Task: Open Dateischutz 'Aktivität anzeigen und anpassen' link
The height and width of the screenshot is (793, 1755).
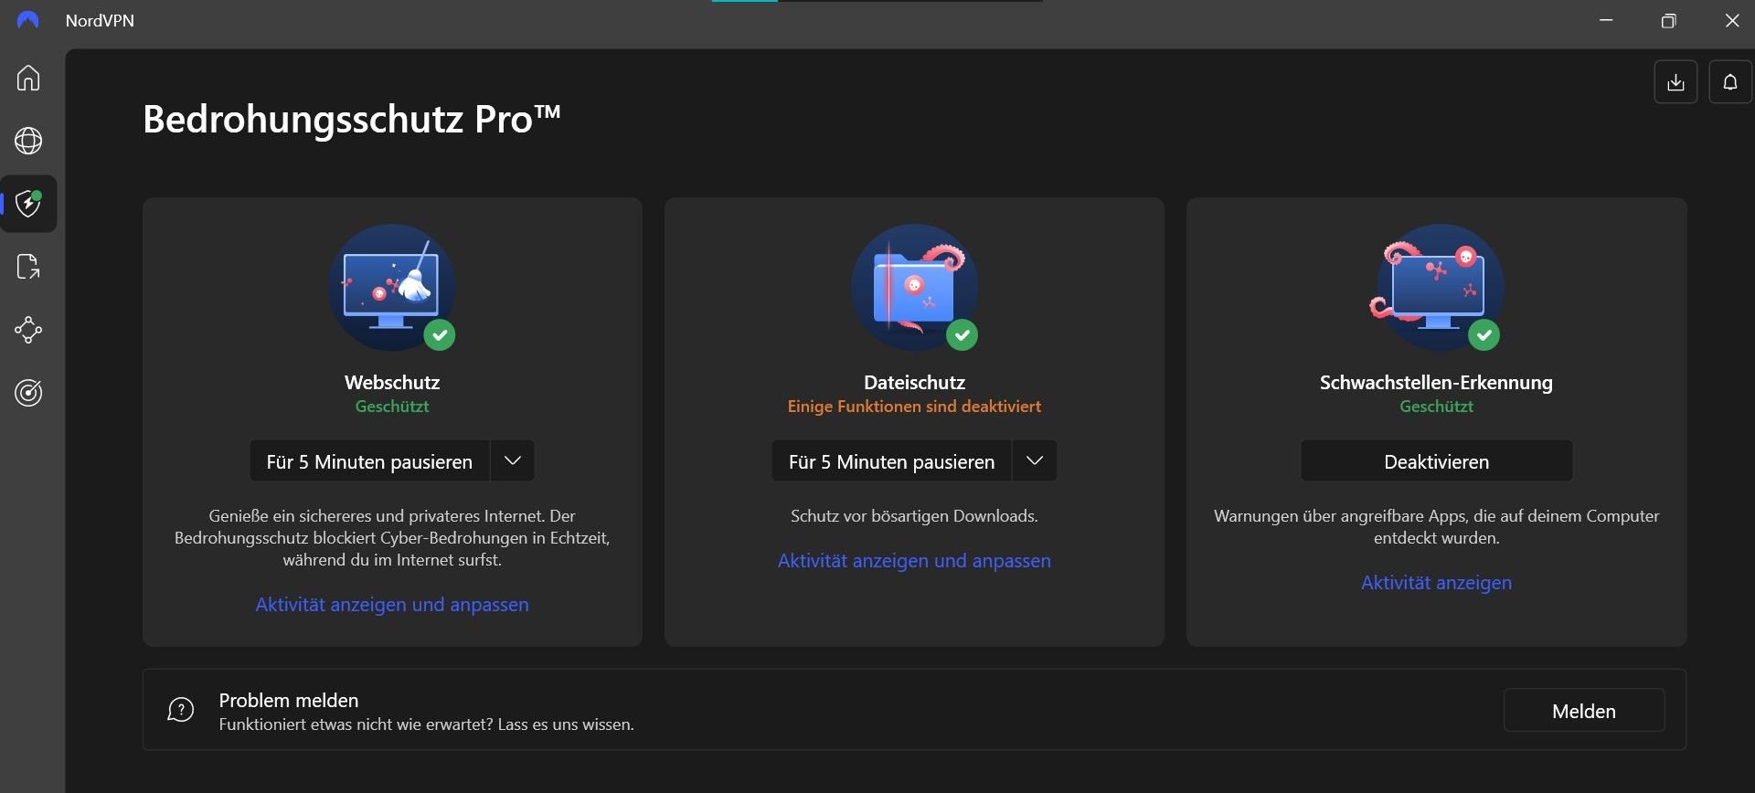Action: point(914,561)
